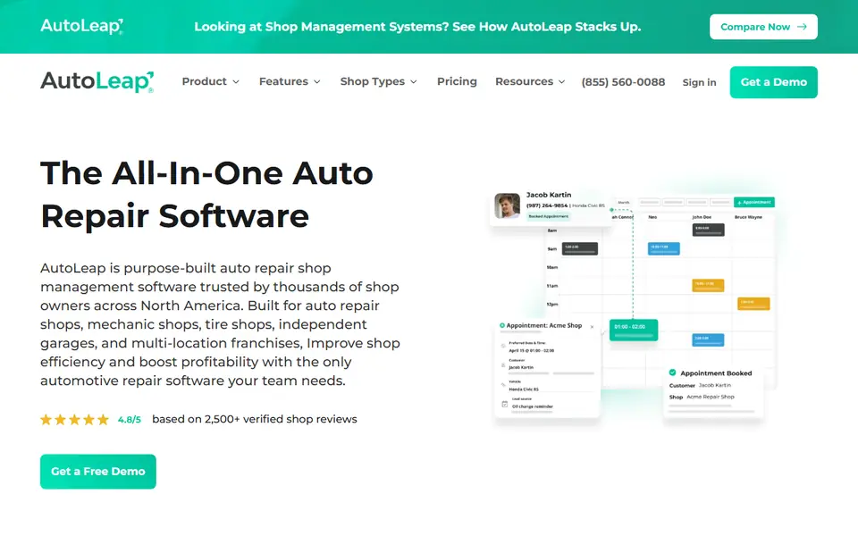Click the Sign in link
The width and height of the screenshot is (858, 536).
[699, 82]
